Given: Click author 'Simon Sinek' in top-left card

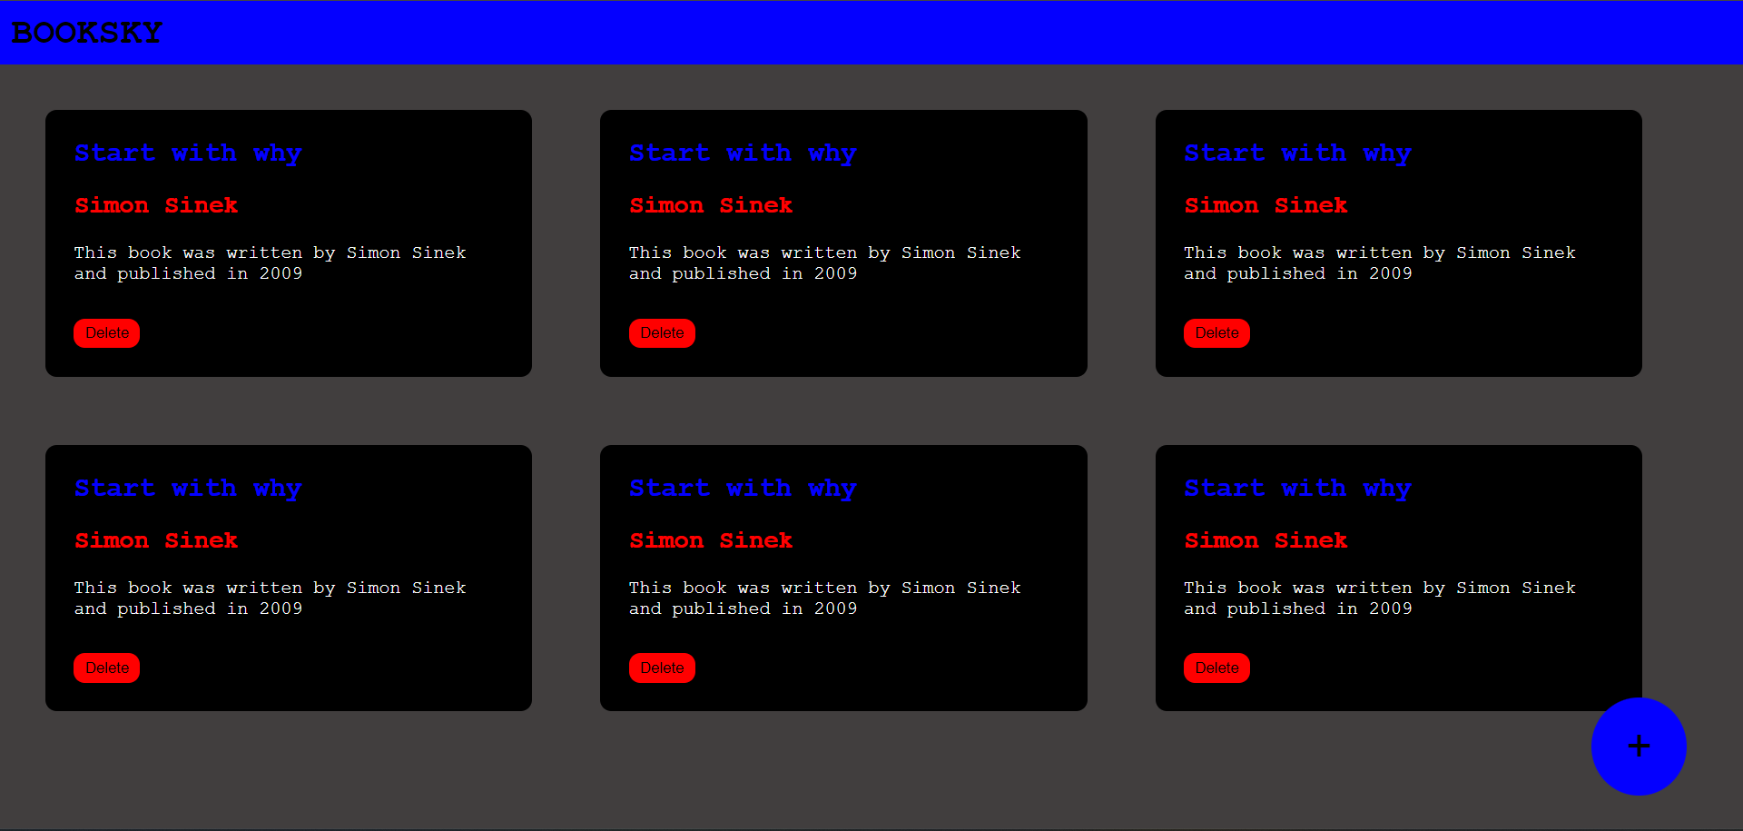Looking at the screenshot, I should coord(156,205).
